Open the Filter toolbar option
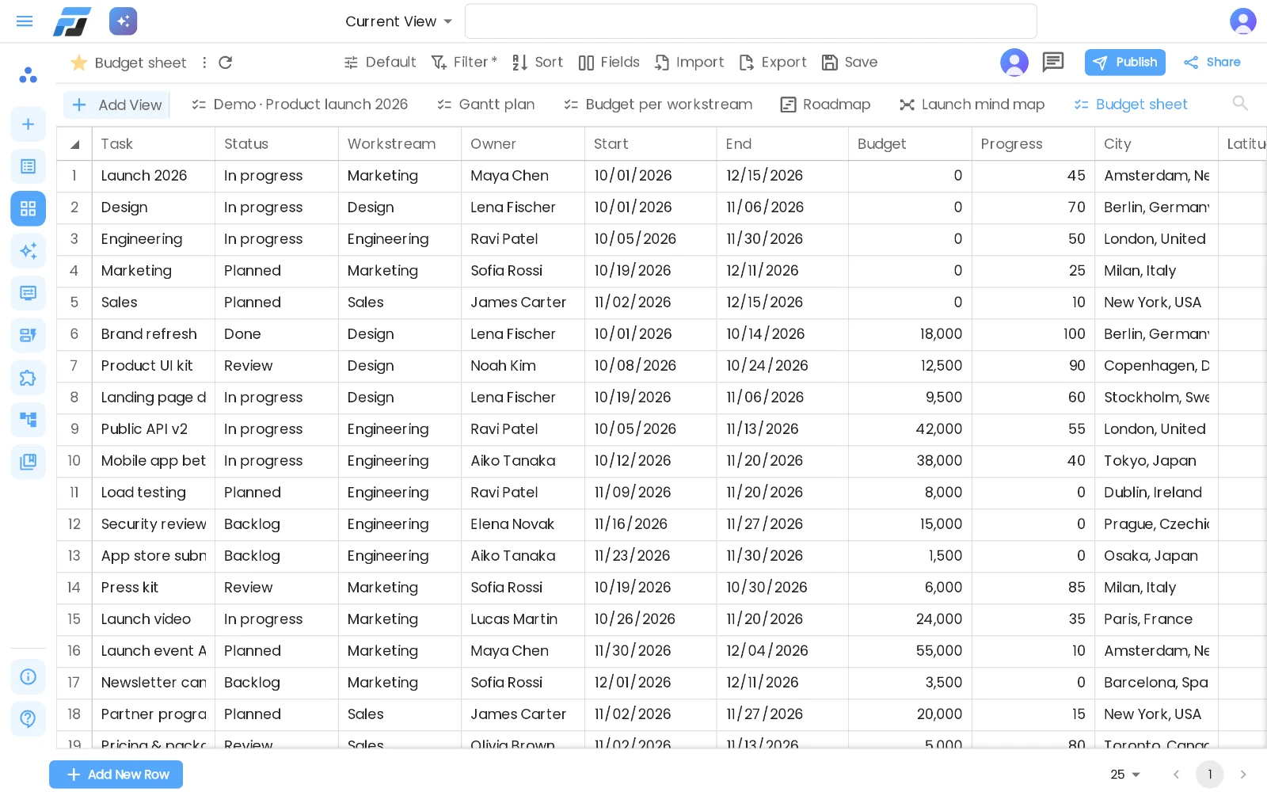Screen dimensions: 1267x792 coord(463,63)
